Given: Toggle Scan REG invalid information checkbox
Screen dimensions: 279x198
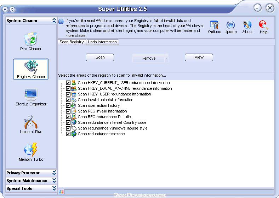Looking at the screenshot, I should point(68,111).
